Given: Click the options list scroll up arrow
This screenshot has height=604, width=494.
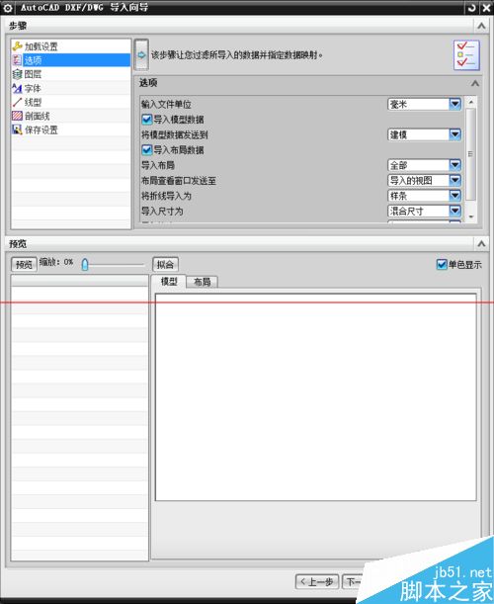Looking at the screenshot, I should point(471,102).
